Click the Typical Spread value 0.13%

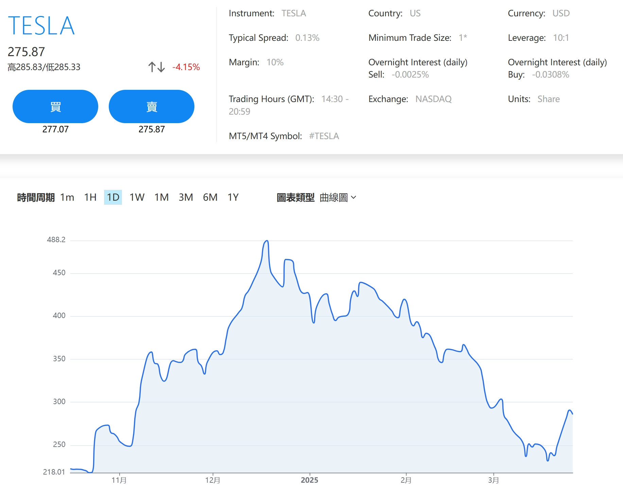point(307,38)
